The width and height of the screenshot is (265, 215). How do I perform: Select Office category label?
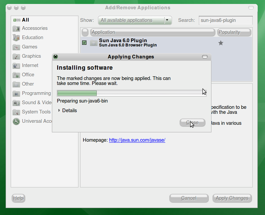(28, 75)
